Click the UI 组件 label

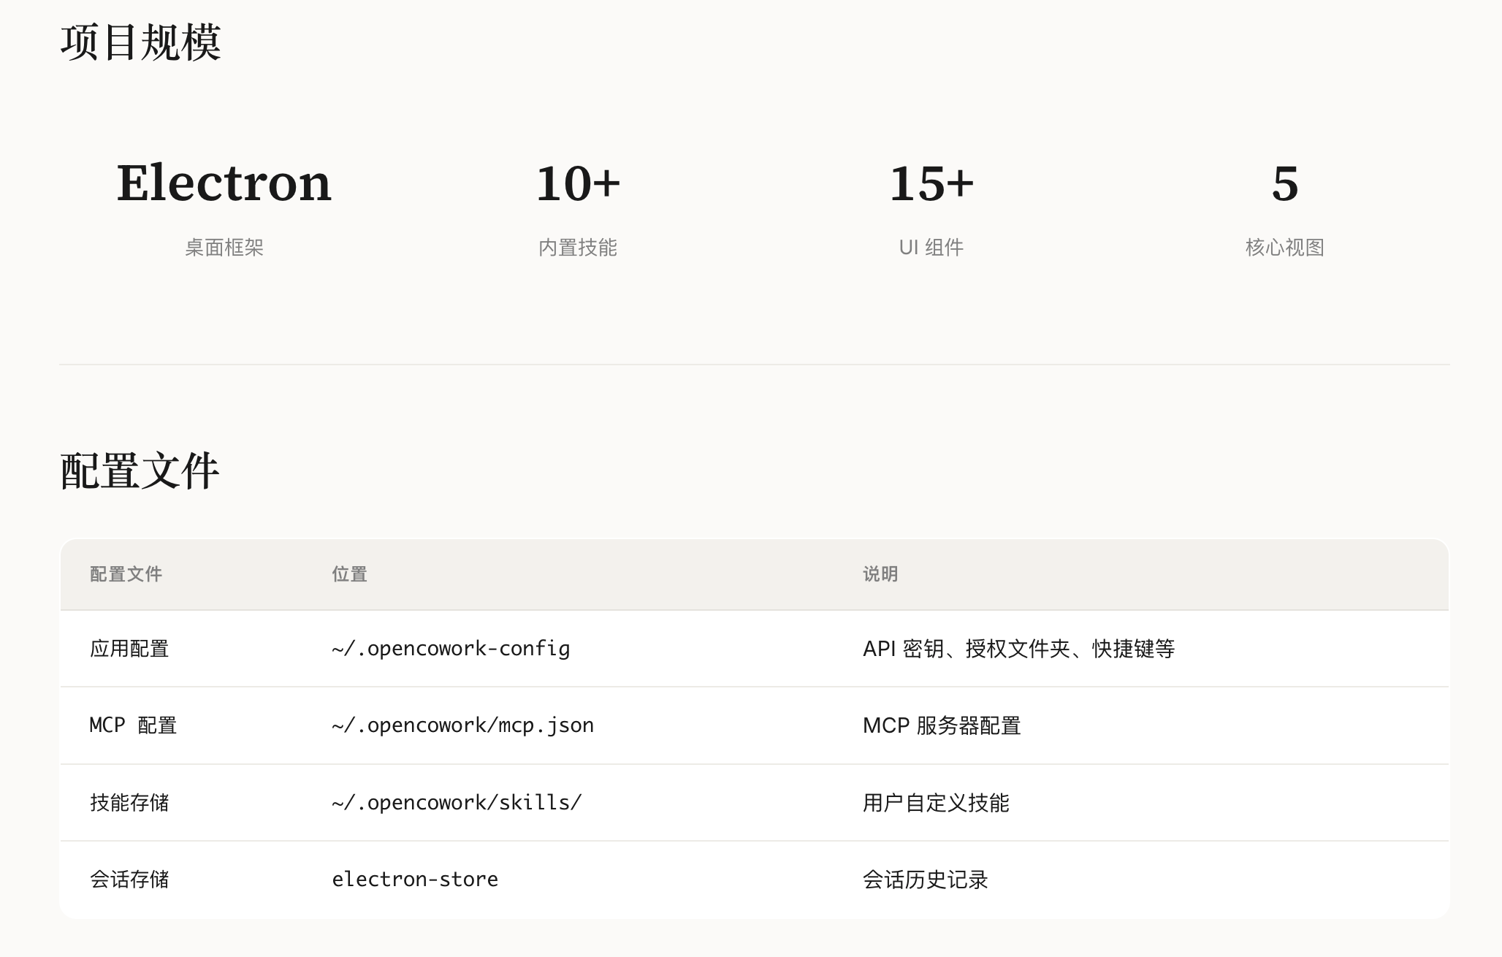(x=931, y=248)
